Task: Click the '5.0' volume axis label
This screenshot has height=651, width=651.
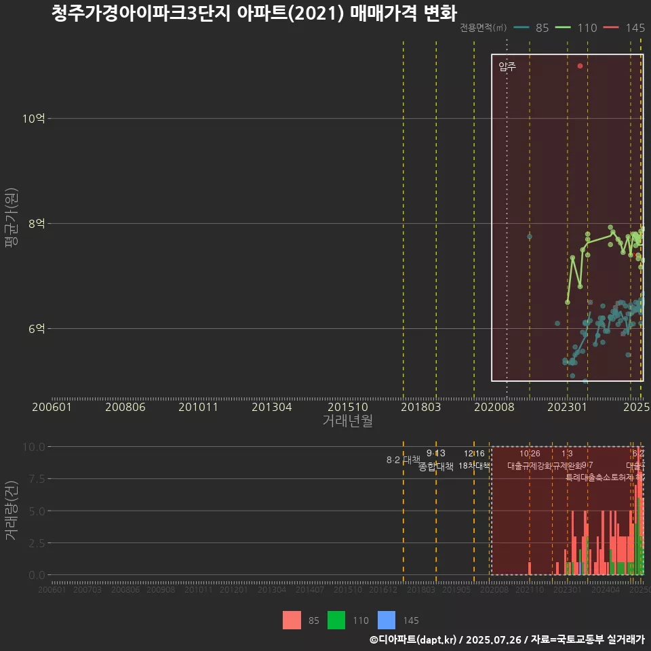Action: click(x=37, y=511)
